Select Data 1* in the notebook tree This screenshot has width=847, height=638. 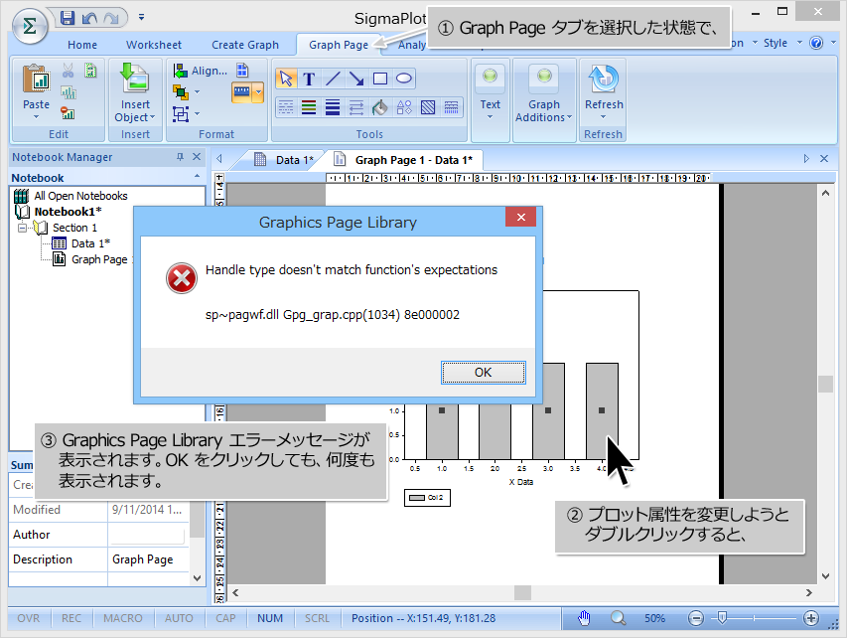pos(90,243)
